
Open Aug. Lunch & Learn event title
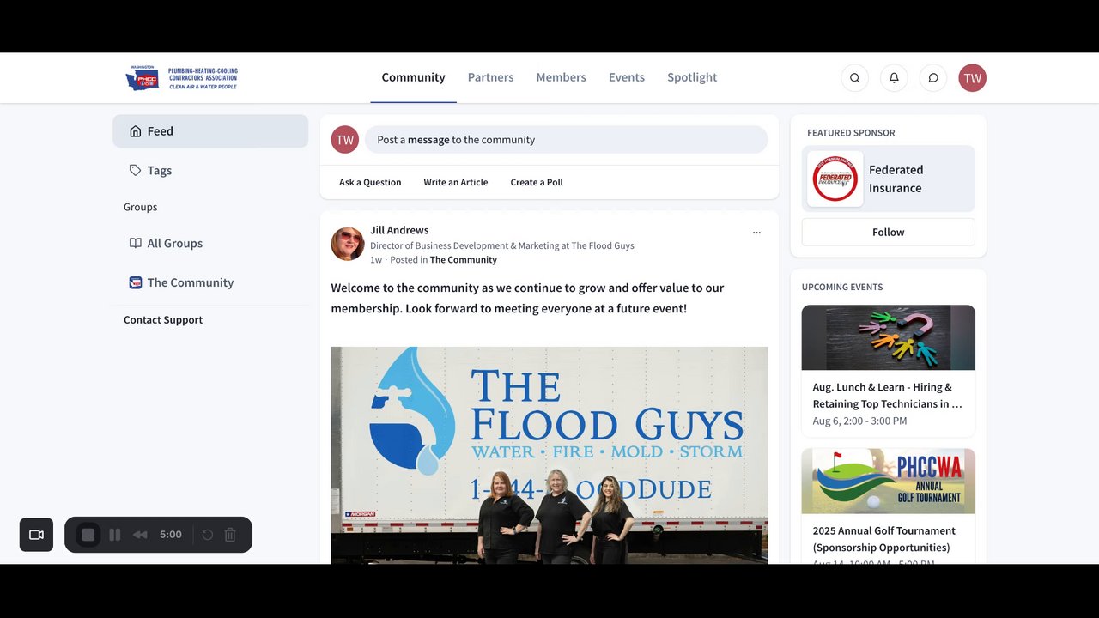coord(888,396)
